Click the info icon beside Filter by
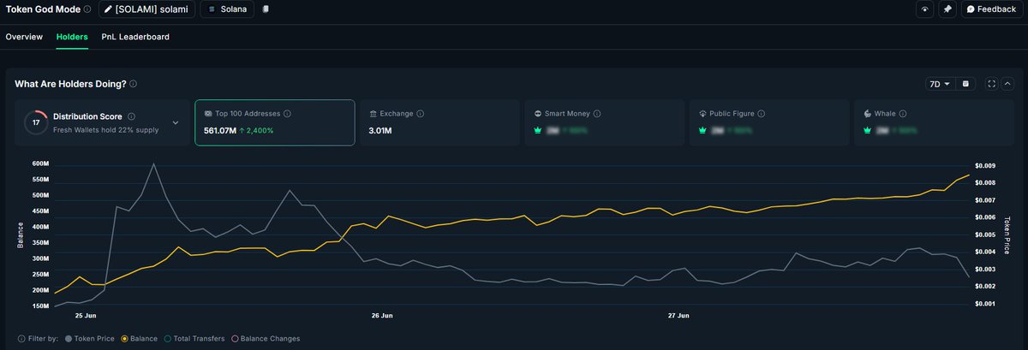The width and height of the screenshot is (1028, 350). pos(21,339)
